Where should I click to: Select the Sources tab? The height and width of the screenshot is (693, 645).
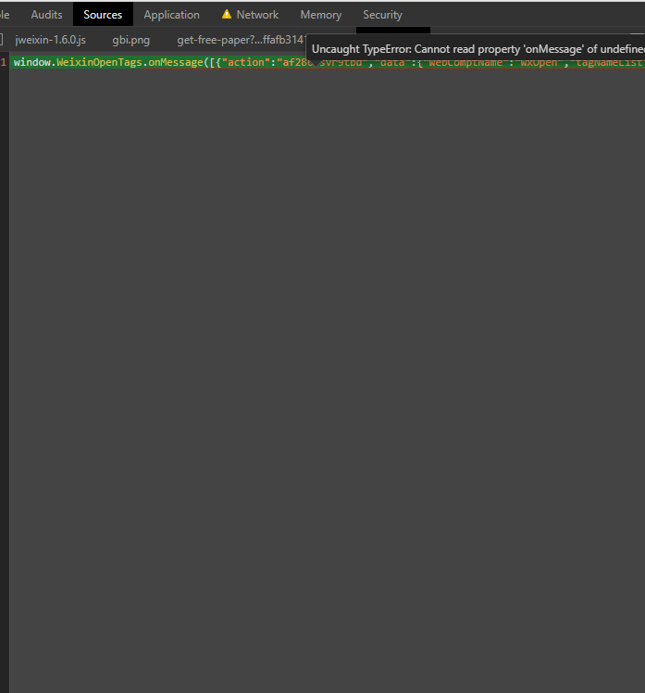pyautogui.click(x=103, y=15)
